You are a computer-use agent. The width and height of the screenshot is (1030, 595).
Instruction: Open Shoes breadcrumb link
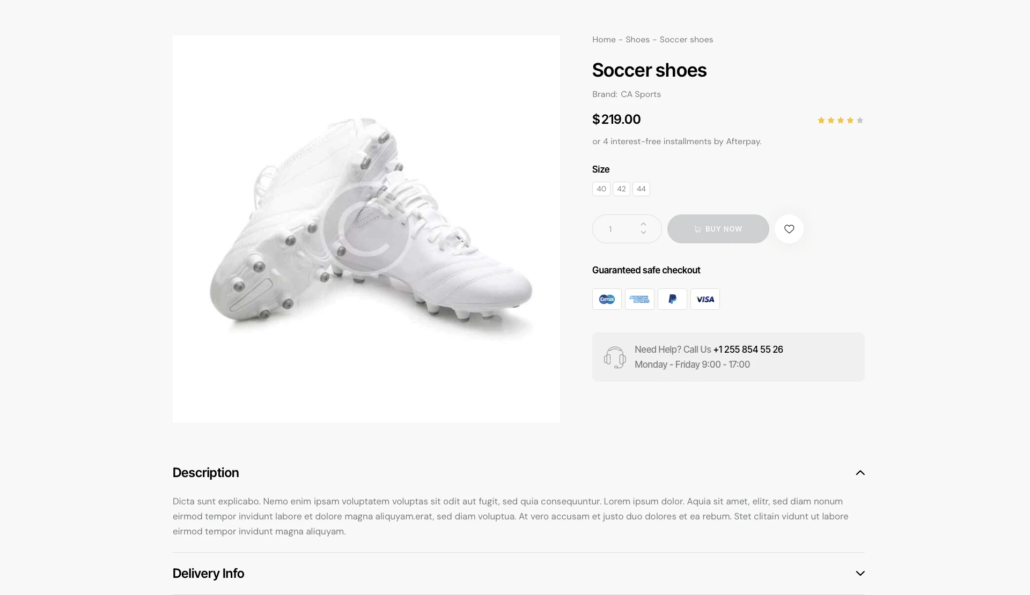point(637,40)
